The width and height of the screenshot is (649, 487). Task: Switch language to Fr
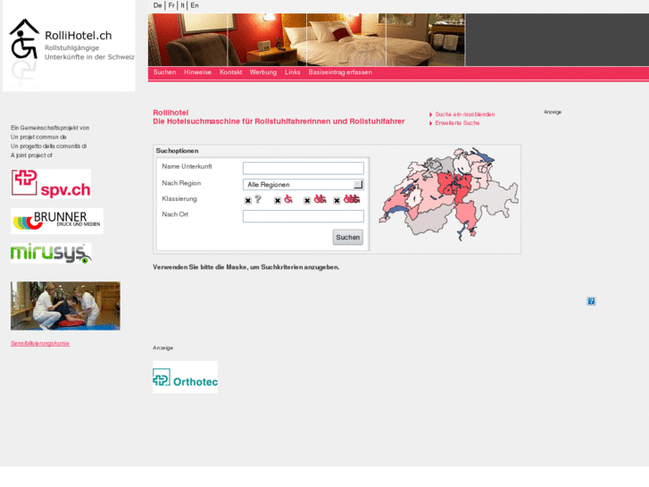(171, 5)
